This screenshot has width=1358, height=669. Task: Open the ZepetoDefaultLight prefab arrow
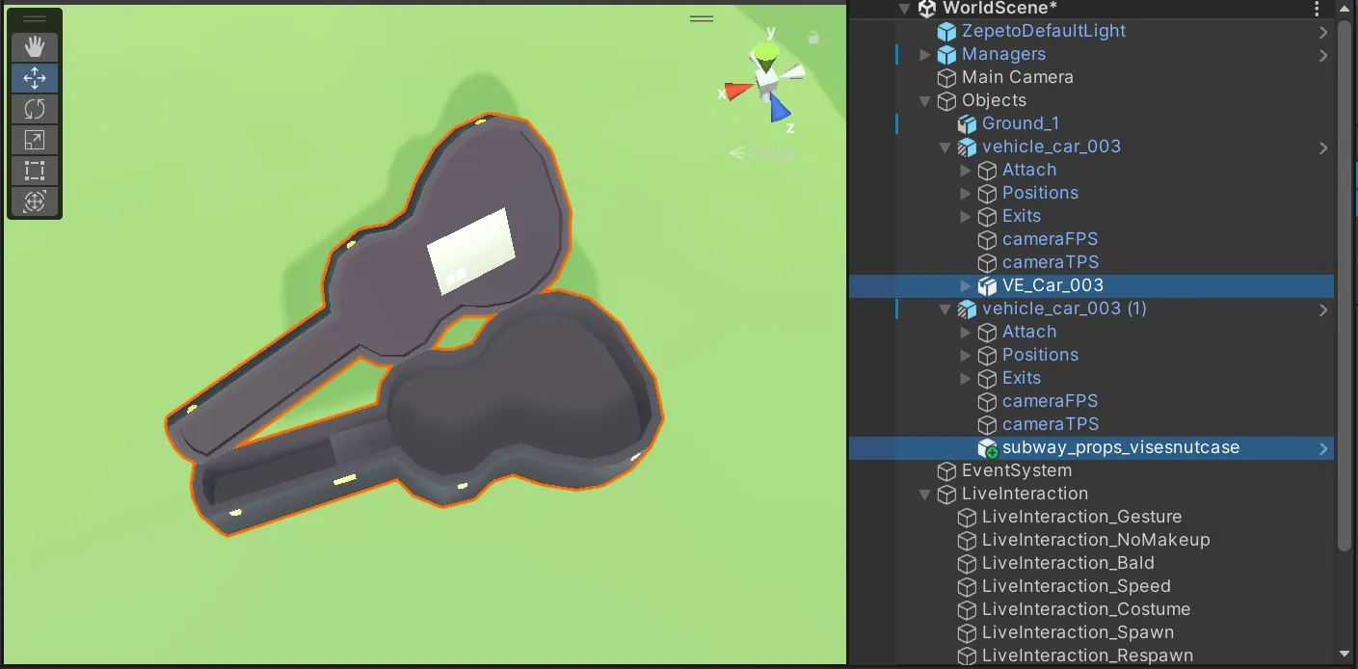[1323, 32]
